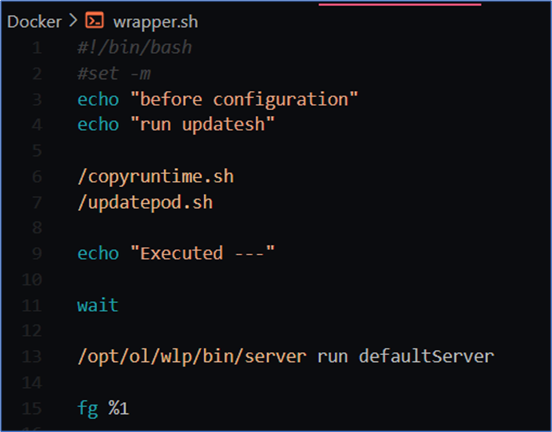This screenshot has width=552, height=432.
Task: Place cursor on the #!/bin/bash shebang
Action: click(135, 48)
